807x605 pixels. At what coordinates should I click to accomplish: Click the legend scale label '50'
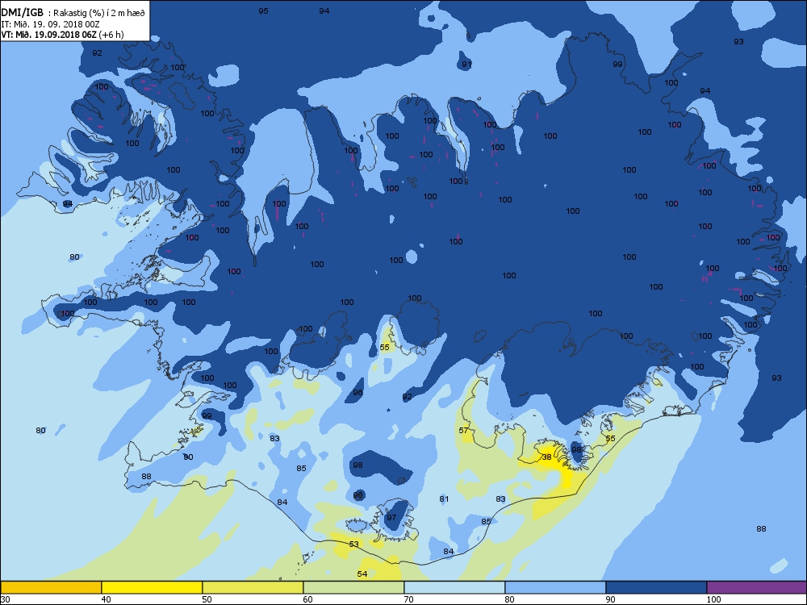point(207,599)
